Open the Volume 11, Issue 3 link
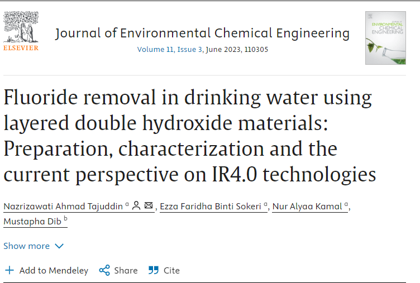The width and height of the screenshot is (420, 283). pos(170,49)
